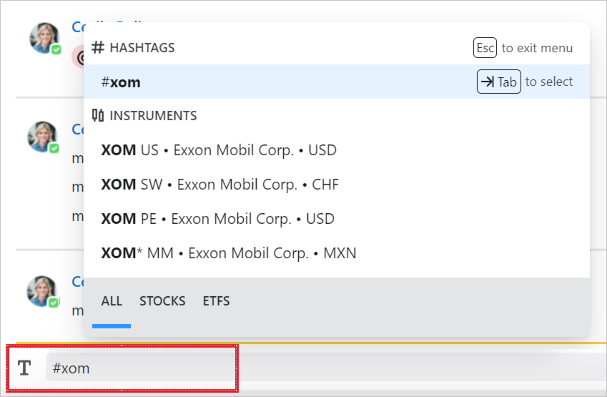
Task: Switch to the ETFS filter tab
Action: 216,301
